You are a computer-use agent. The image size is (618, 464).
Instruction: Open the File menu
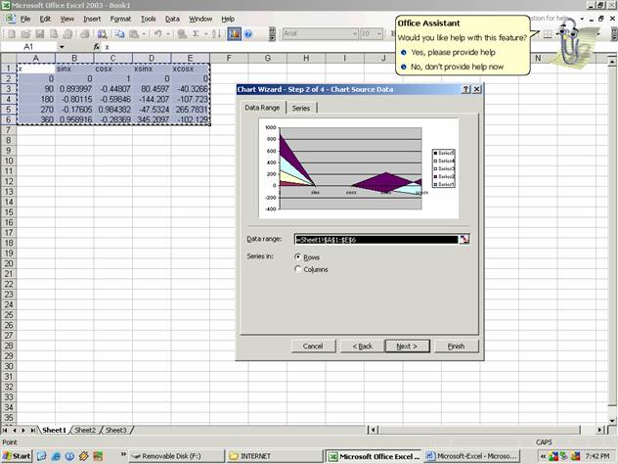click(25, 19)
